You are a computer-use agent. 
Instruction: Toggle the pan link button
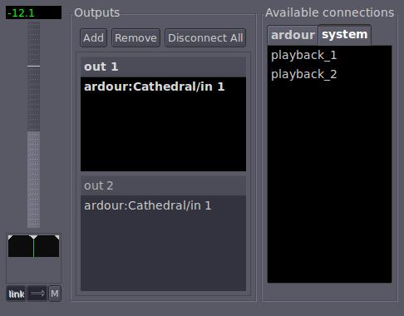click(16, 294)
